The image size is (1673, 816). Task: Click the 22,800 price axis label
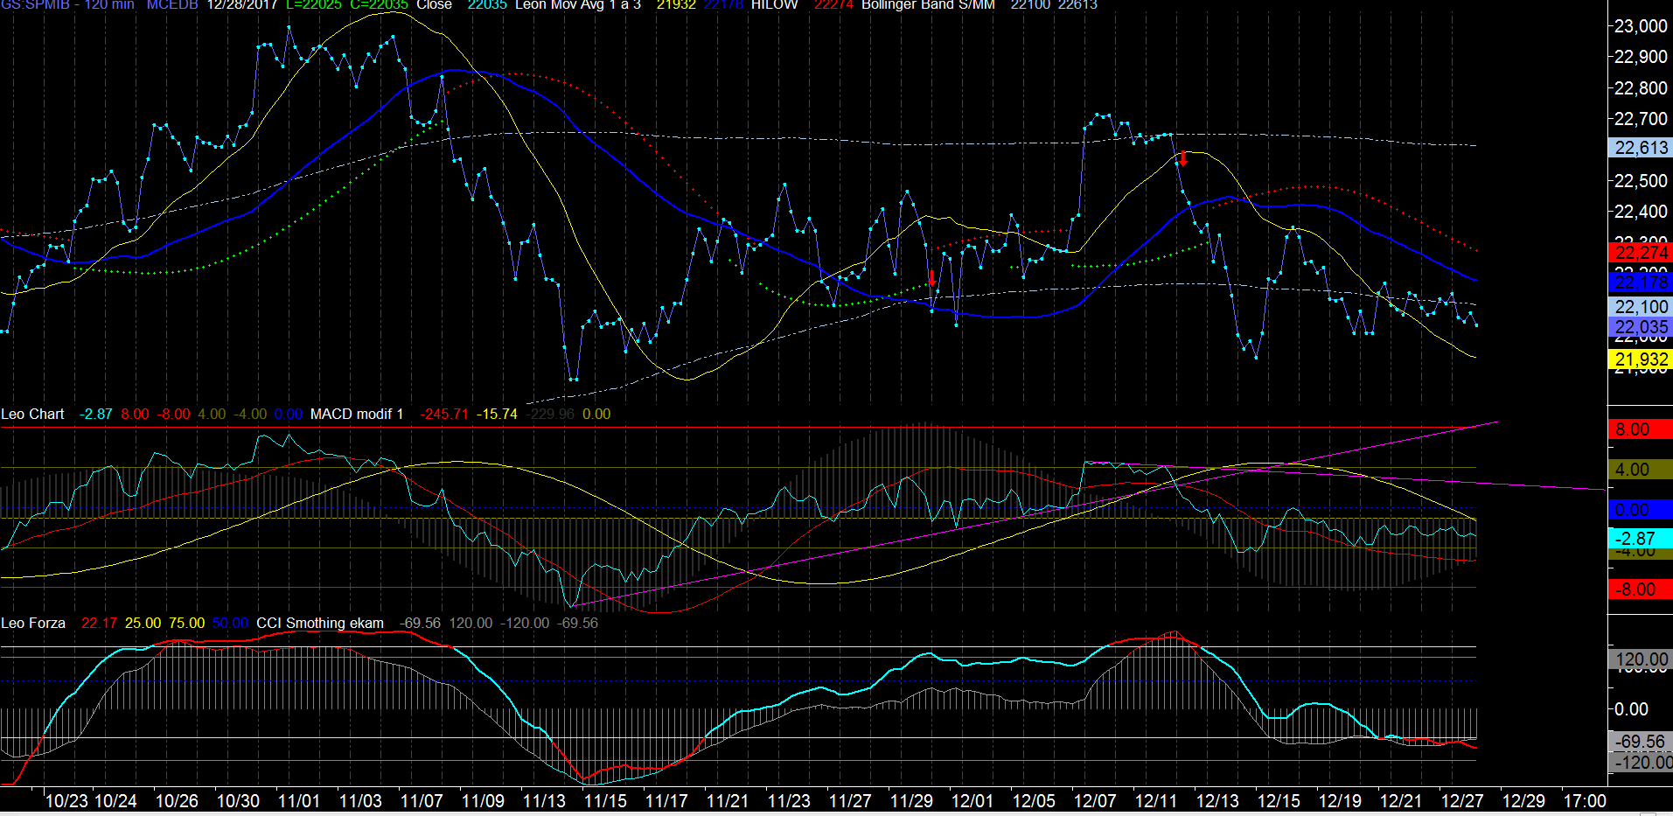(1641, 88)
